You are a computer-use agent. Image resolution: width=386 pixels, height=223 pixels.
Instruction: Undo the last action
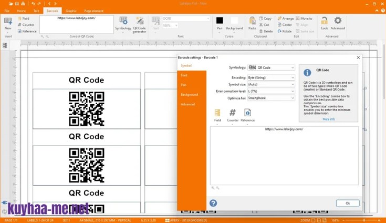click(x=33, y=4)
